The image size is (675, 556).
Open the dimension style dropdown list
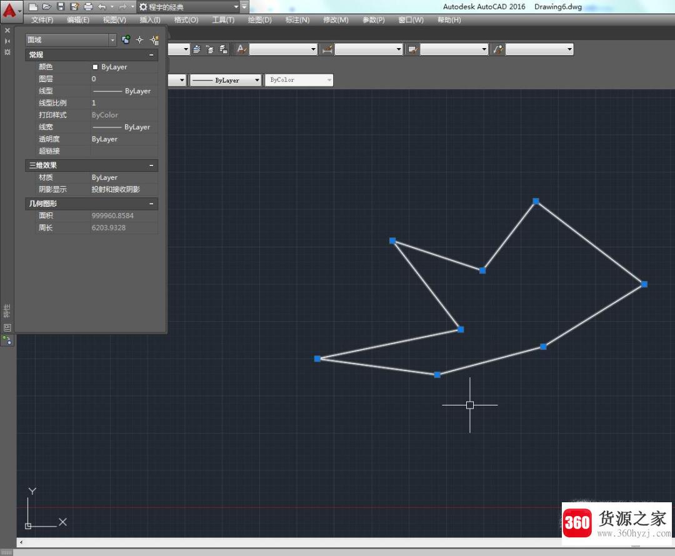click(x=369, y=49)
